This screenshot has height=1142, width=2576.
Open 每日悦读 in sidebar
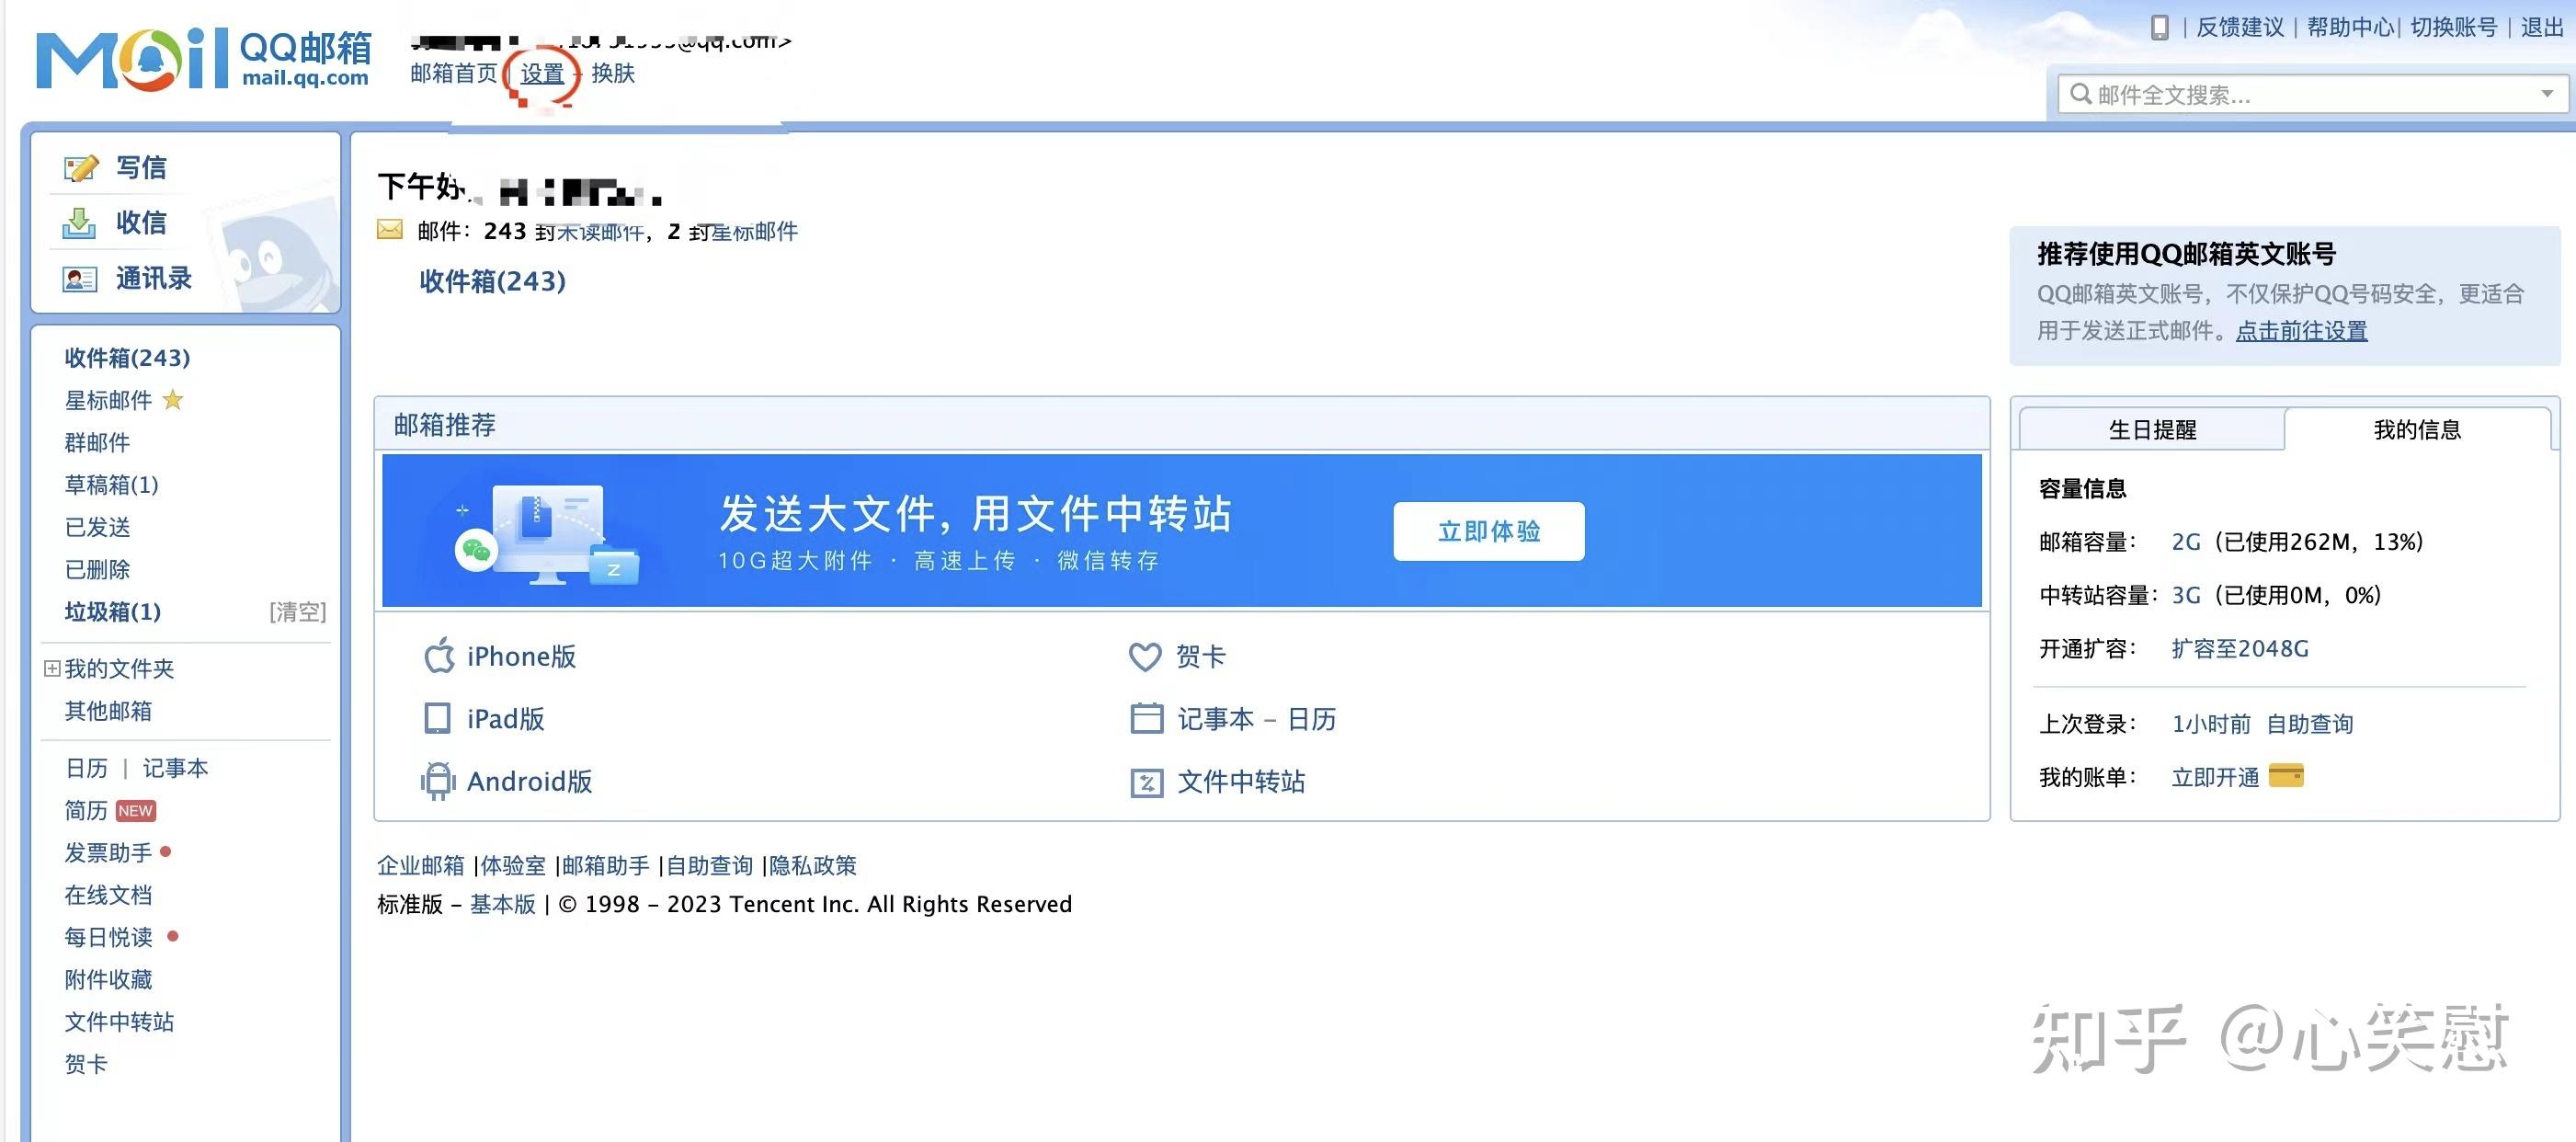tap(108, 937)
